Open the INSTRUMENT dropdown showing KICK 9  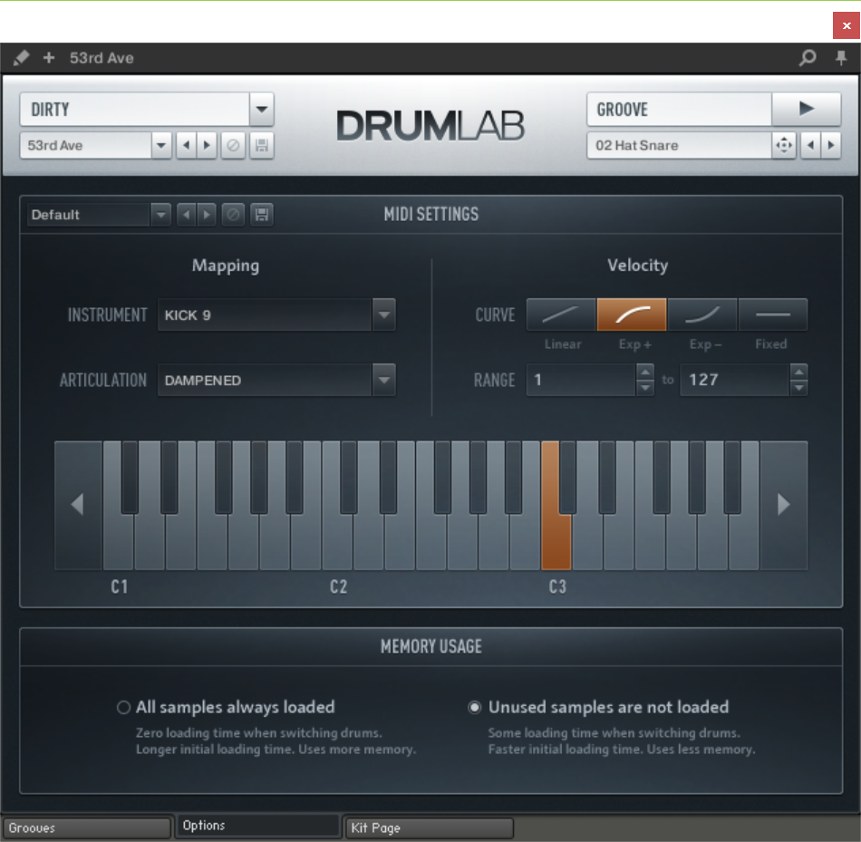[383, 315]
